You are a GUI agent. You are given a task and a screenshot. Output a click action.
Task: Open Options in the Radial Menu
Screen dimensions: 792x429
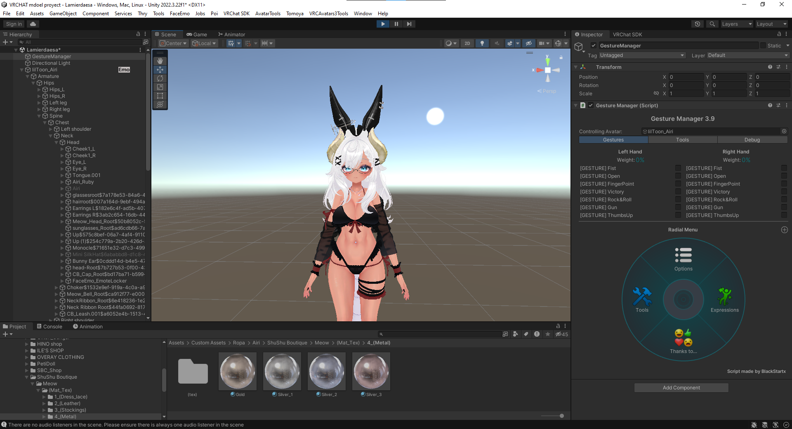tap(683, 259)
